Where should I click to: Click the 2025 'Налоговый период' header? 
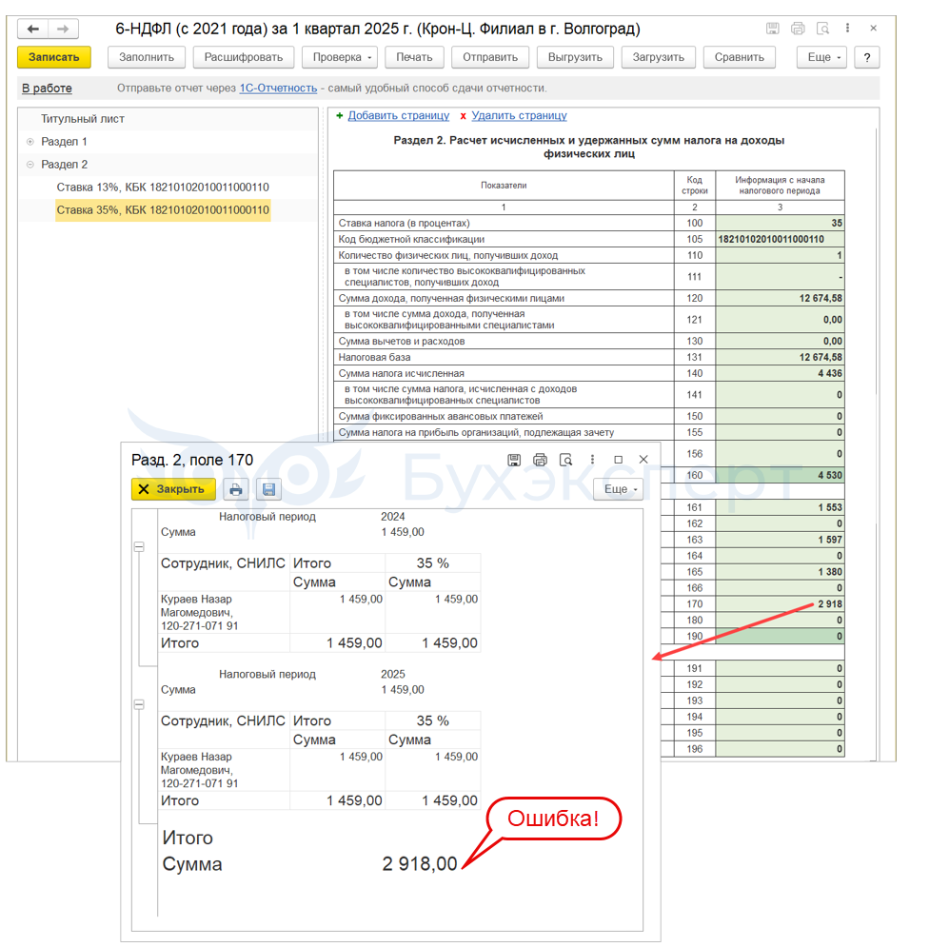267,675
